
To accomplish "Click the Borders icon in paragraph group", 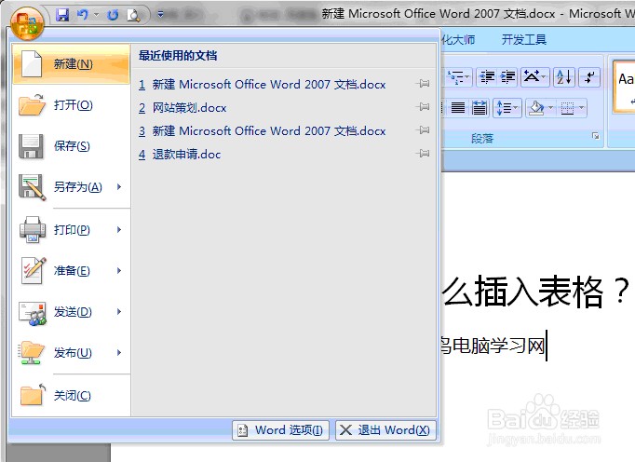I will tap(567, 108).
